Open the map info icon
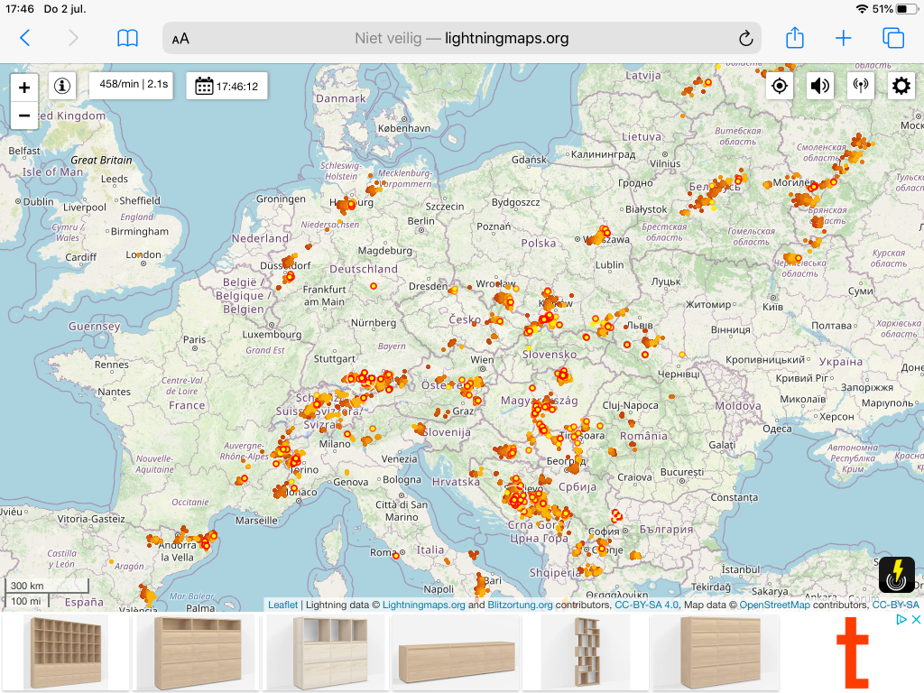This screenshot has height=693, width=924. pos(62,86)
